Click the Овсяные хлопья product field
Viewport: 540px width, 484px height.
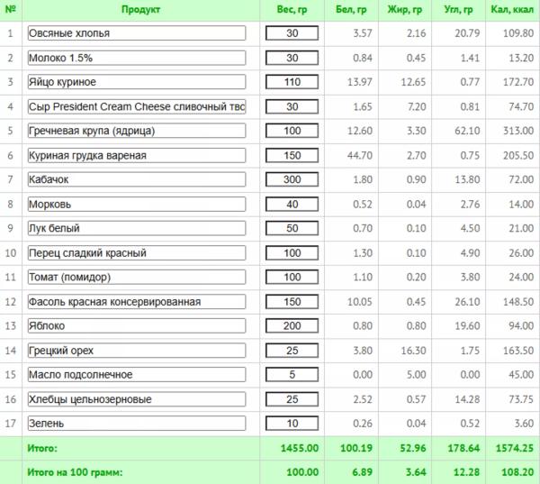click(137, 33)
